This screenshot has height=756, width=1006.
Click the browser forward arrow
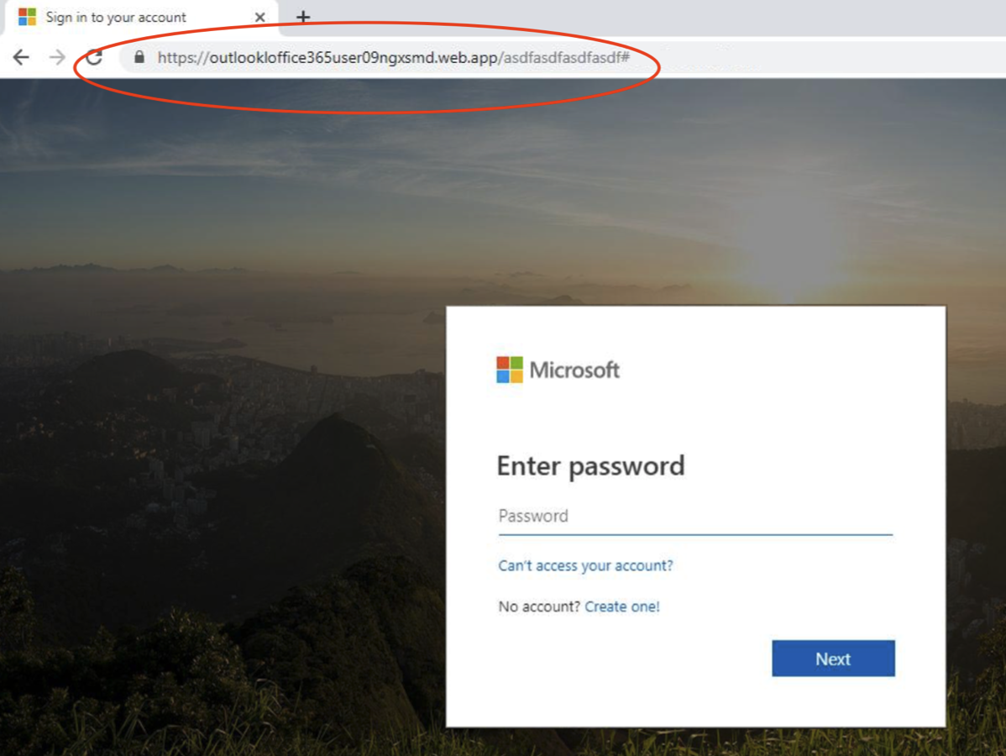(x=57, y=57)
